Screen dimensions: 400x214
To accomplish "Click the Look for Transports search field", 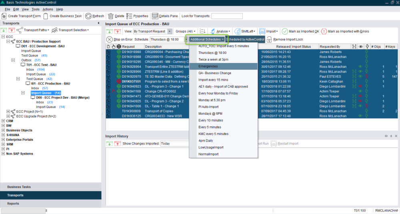I will click(x=227, y=16).
